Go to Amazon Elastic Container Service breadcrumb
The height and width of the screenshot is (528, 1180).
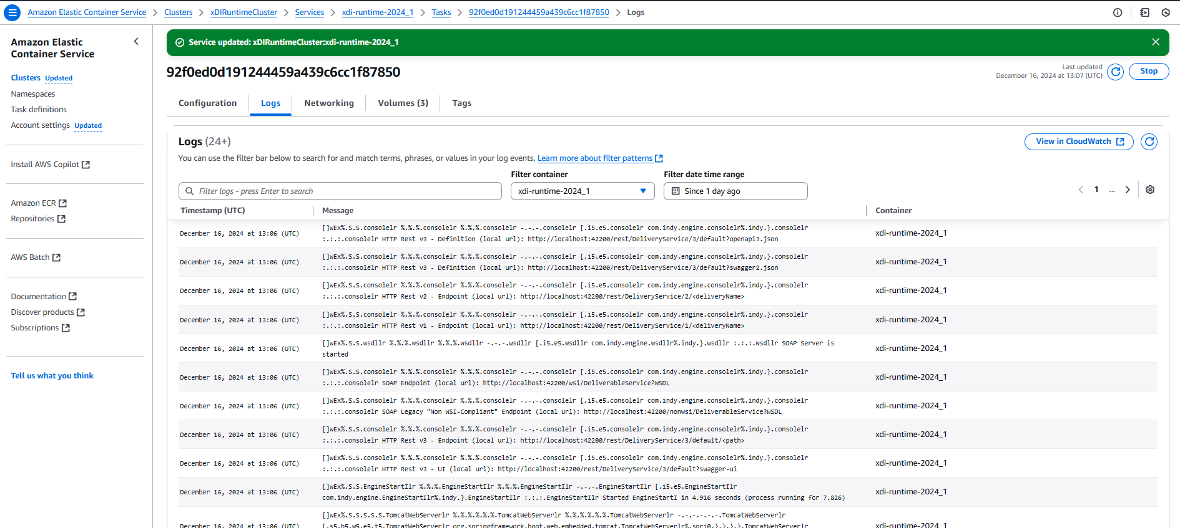(x=87, y=12)
